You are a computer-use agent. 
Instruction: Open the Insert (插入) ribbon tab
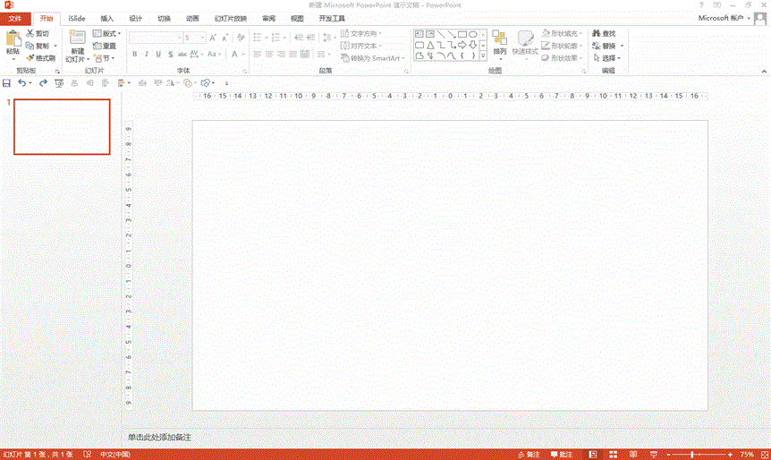pyautogui.click(x=106, y=18)
